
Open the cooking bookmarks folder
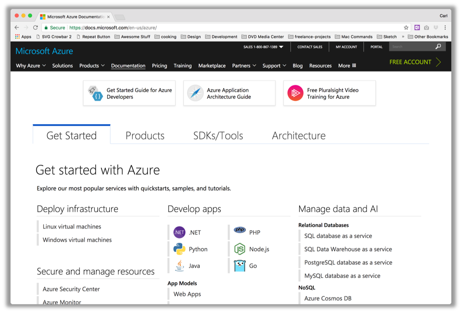[x=166, y=36]
